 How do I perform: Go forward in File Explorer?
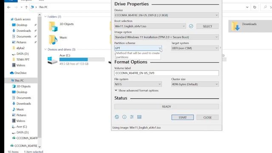point(16,7)
